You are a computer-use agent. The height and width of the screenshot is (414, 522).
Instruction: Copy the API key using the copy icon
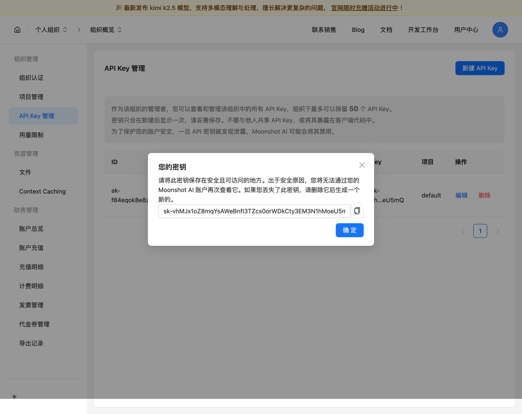pyautogui.click(x=357, y=211)
